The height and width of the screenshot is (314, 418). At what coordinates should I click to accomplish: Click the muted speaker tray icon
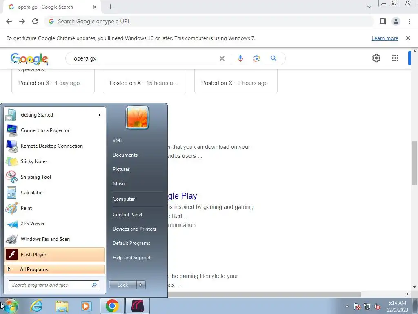pyautogui.click(x=377, y=307)
